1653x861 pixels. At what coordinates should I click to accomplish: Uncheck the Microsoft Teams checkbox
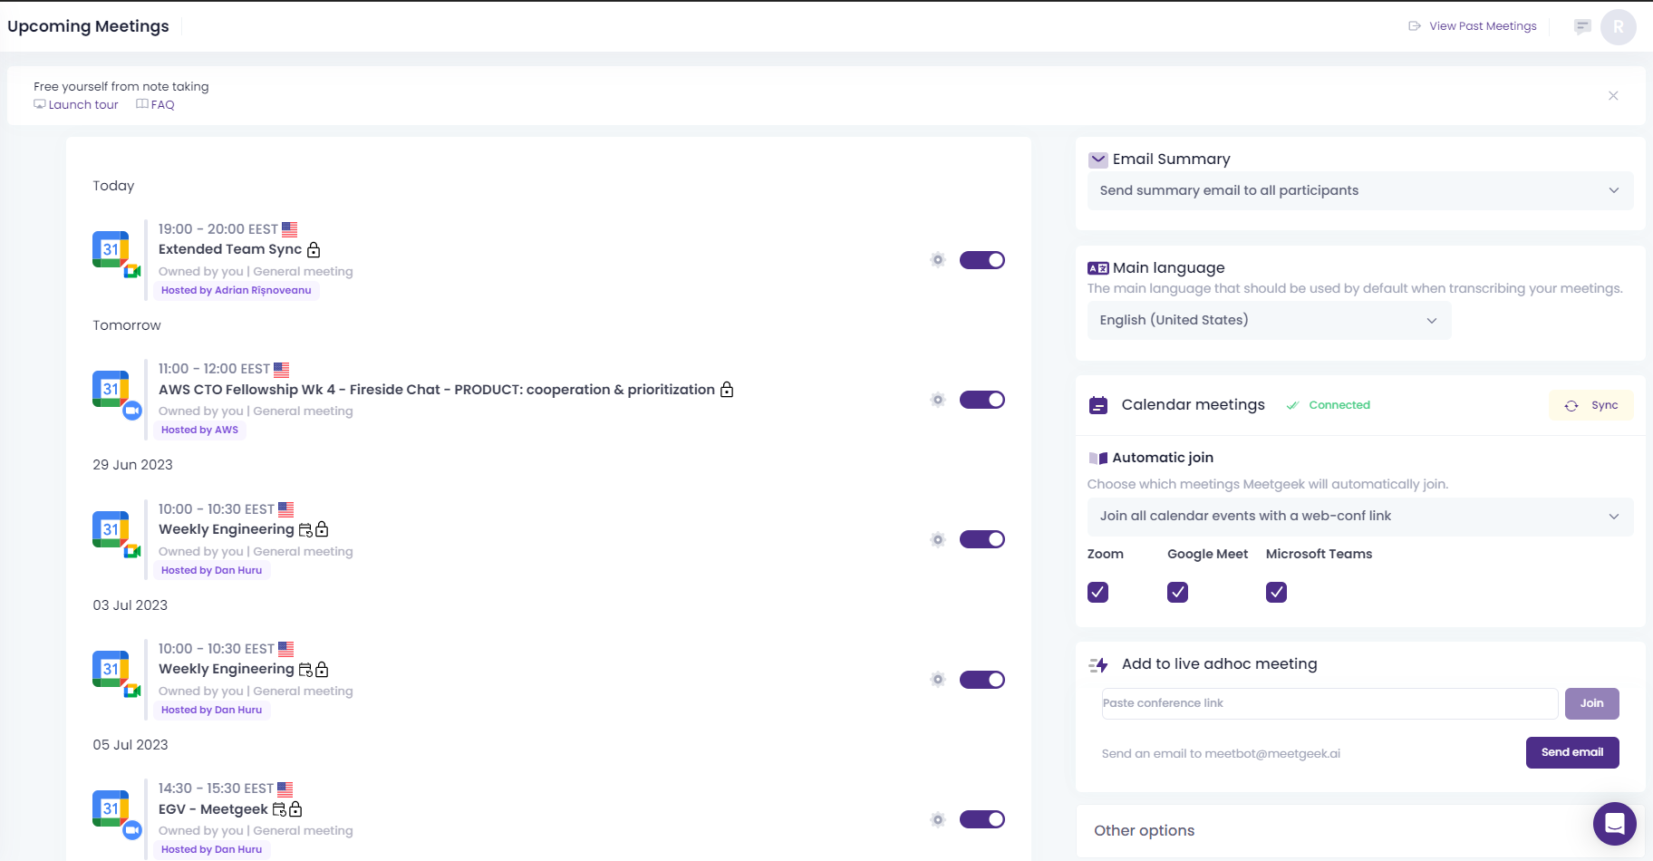pos(1276,592)
